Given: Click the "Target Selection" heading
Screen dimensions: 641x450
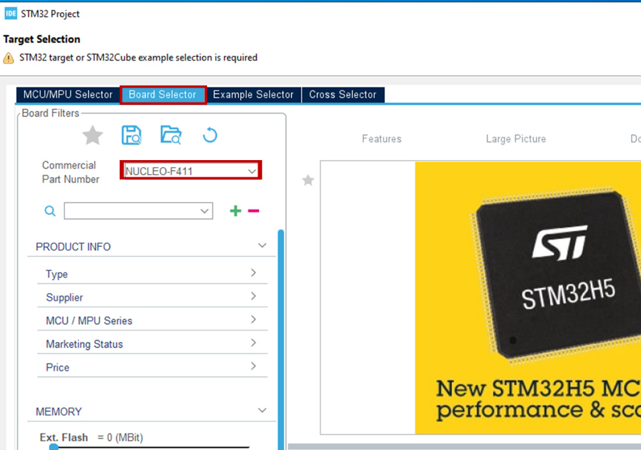Looking at the screenshot, I should pos(42,39).
